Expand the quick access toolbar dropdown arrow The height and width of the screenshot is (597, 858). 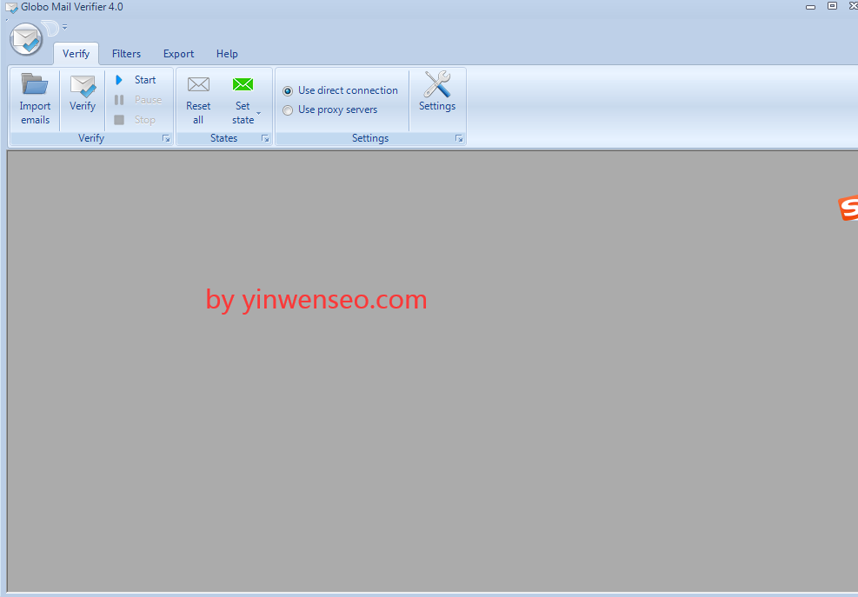(x=64, y=28)
